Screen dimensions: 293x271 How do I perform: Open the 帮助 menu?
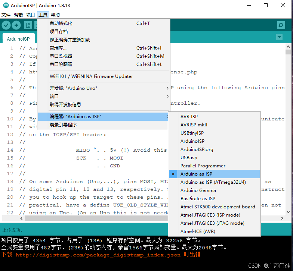pyautogui.click(x=55, y=15)
